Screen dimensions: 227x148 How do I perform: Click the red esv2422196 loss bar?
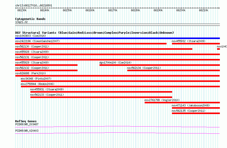[x=91, y=44]
